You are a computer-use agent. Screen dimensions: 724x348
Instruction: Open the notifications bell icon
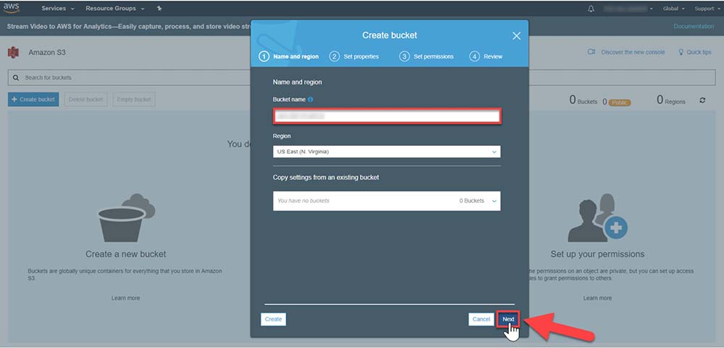tap(591, 9)
